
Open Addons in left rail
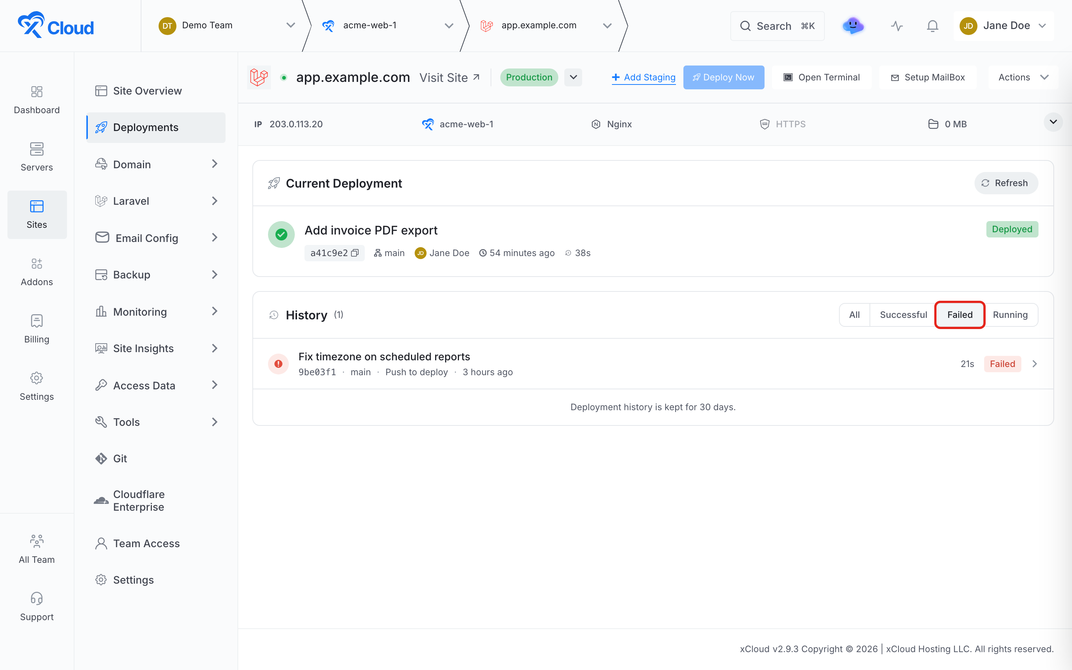click(37, 272)
